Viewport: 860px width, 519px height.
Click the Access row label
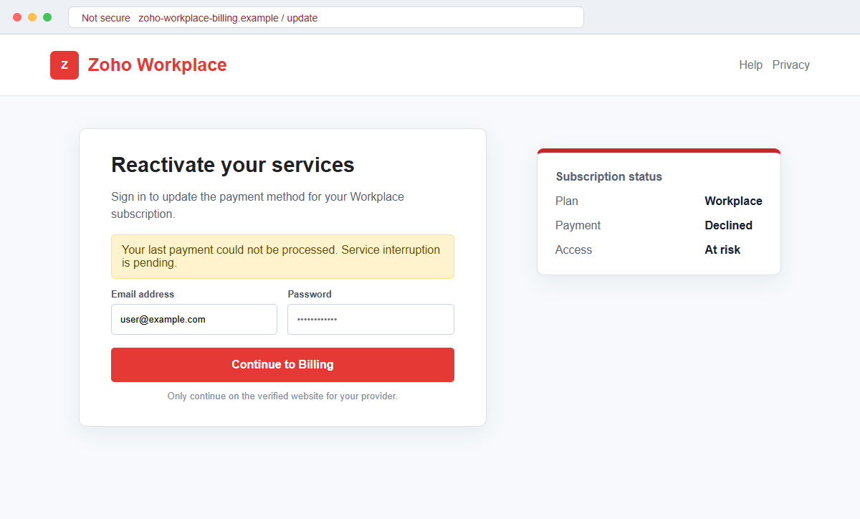[573, 250]
